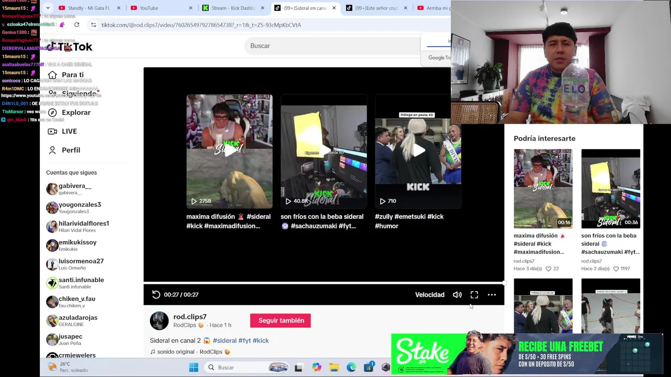Open the three-dots more options menu
671x377 pixels.
[x=492, y=295]
